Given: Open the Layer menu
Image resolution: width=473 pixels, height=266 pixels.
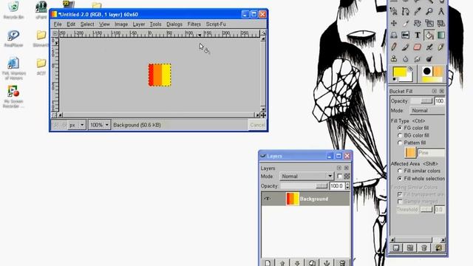Looking at the screenshot, I should point(139,24).
